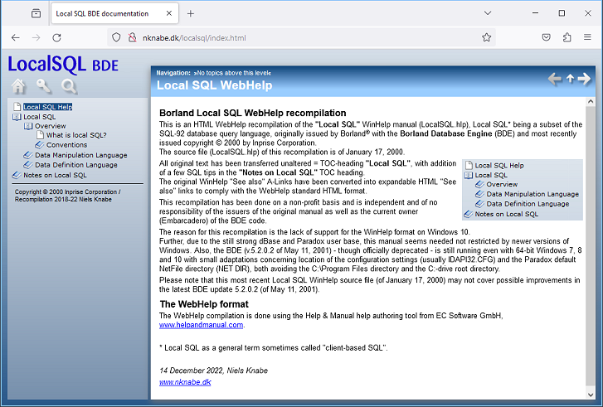Viewport: 603px width, 407px height.
Task: Go to previous topic arrow in header
Action: (554, 79)
